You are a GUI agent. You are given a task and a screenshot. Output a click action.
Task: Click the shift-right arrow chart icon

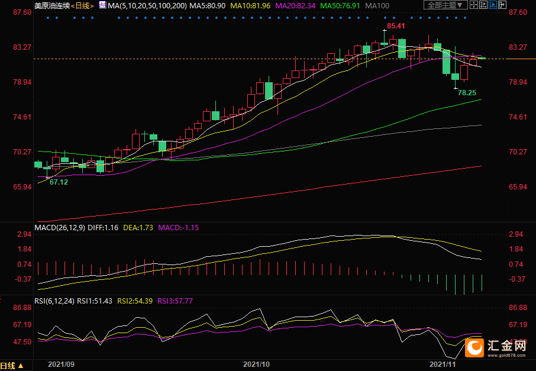tap(502, 5)
